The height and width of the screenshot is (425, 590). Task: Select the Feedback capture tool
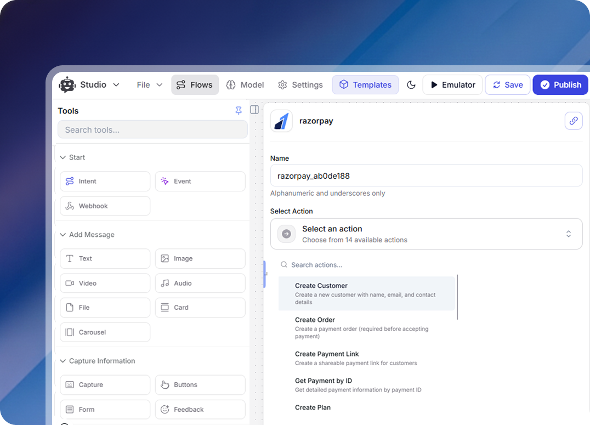[x=200, y=409]
